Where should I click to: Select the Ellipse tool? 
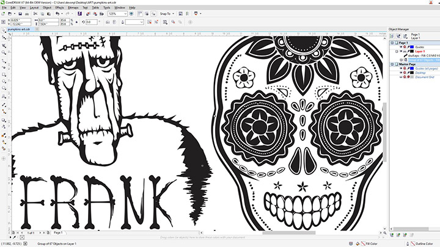4,81
